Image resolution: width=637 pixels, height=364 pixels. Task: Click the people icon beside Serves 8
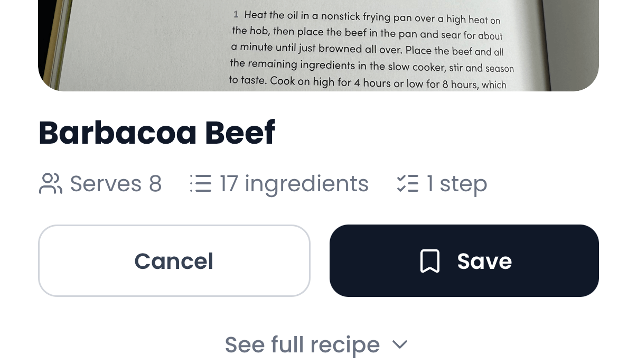click(x=50, y=184)
